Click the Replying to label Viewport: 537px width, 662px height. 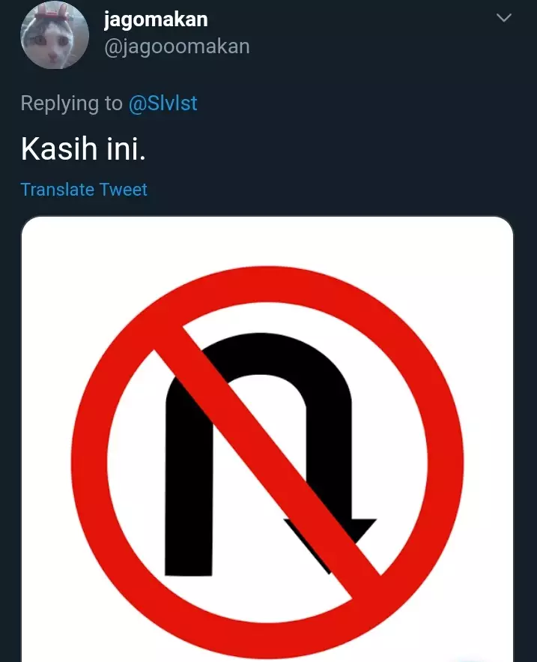(x=70, y=103)
